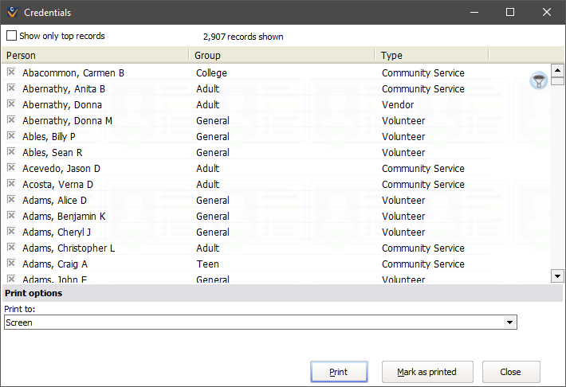This screenshot has width=566, height=387.
Task: Click the scrollbar down arrow
Action: coord(557,276)
